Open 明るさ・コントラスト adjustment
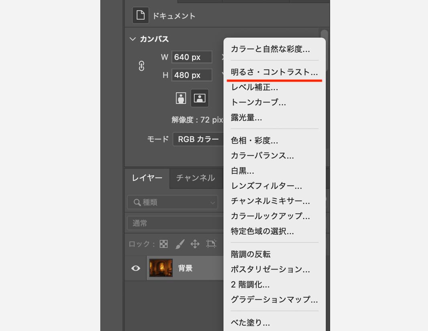Viewport: 428px width, 331px height. coord(274,72)
